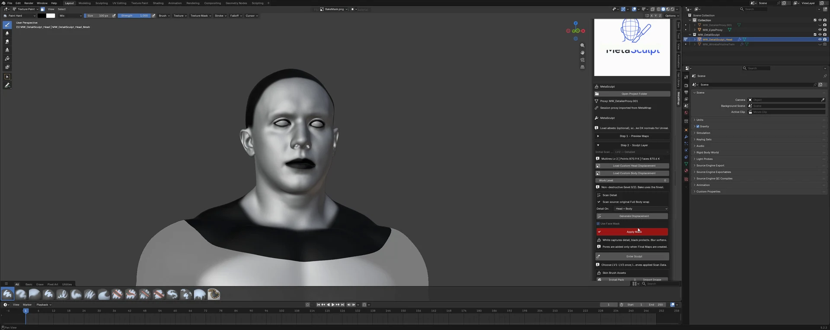Toggle visibility eye of MW_DetailSculpt_Head
Image resolution: width=830 pixels, height=330 pixels.
click(820, 39)
